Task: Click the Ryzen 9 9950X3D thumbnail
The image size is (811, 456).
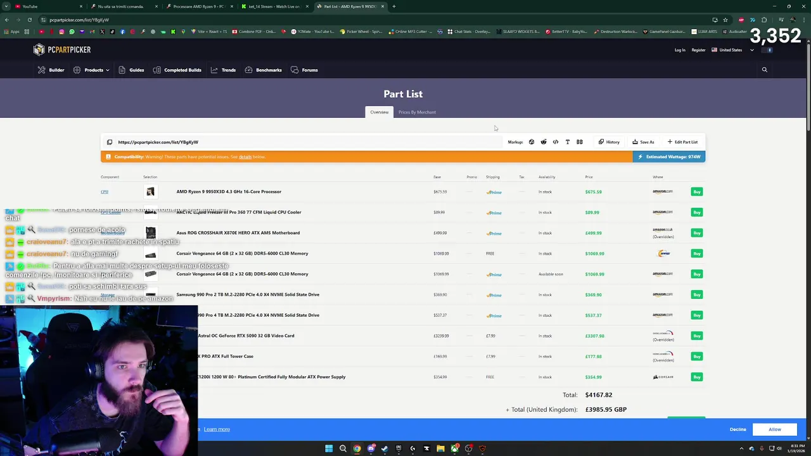Action: click(150, 191)
